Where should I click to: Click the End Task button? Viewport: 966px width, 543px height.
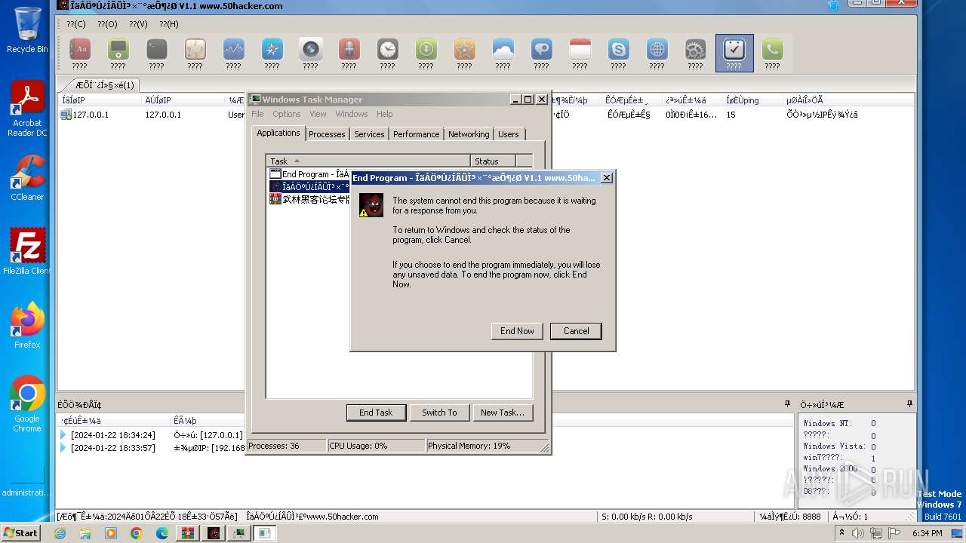376,413
